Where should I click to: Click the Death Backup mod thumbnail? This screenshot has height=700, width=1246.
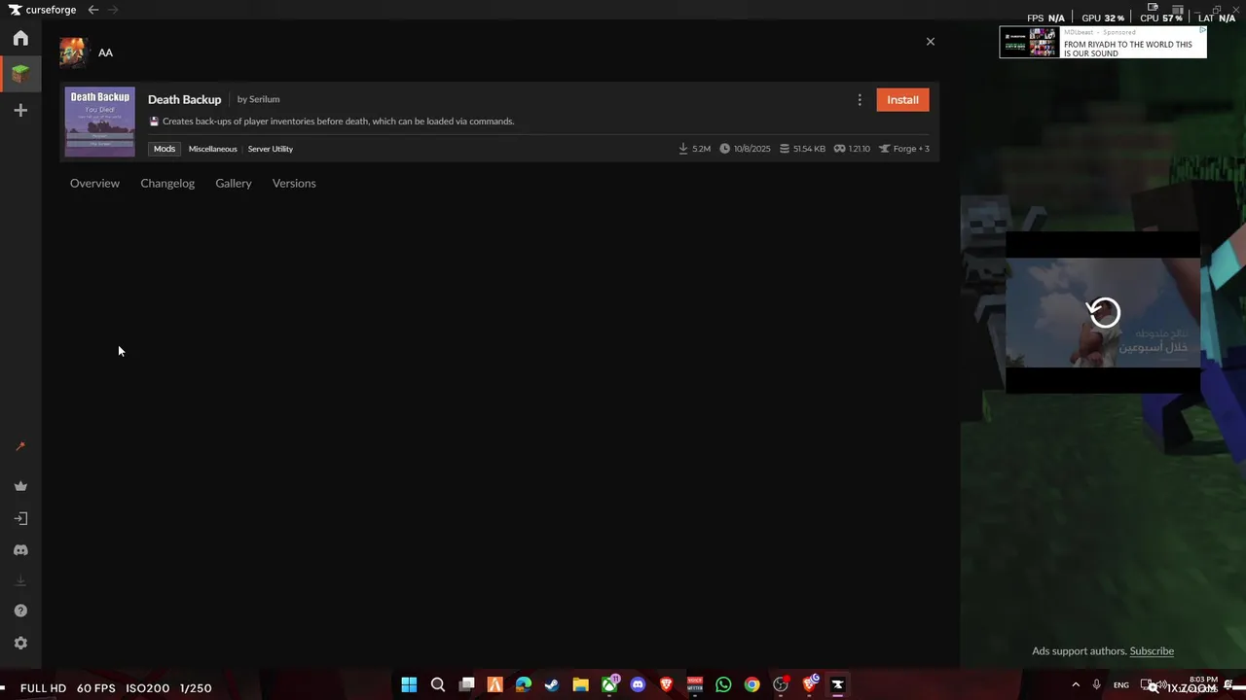[99, 122]
